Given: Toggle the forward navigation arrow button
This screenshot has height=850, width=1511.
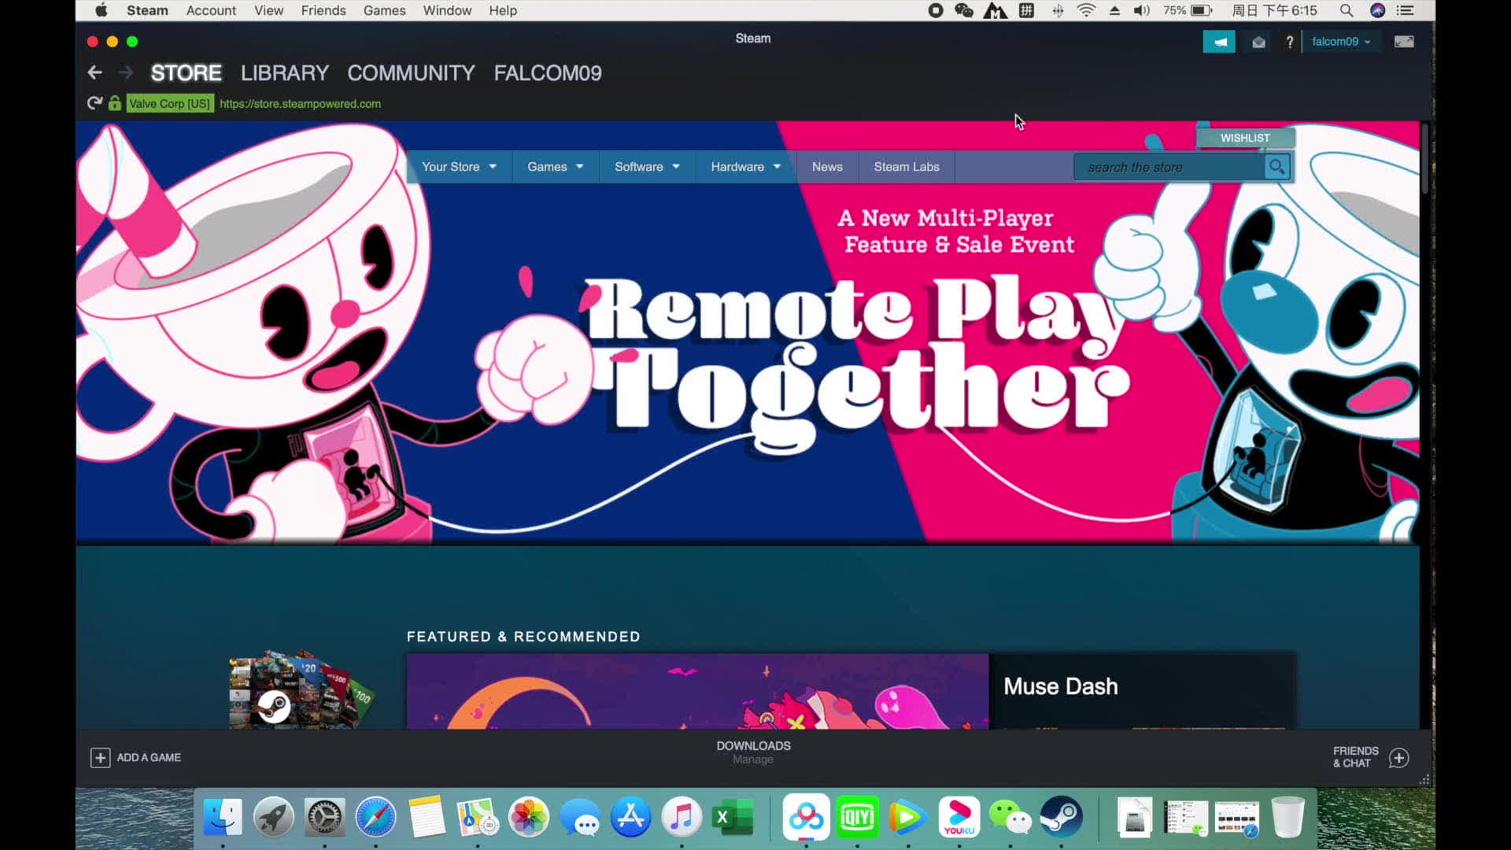Looking at the screenshot, I should click(x=124, y=72).
